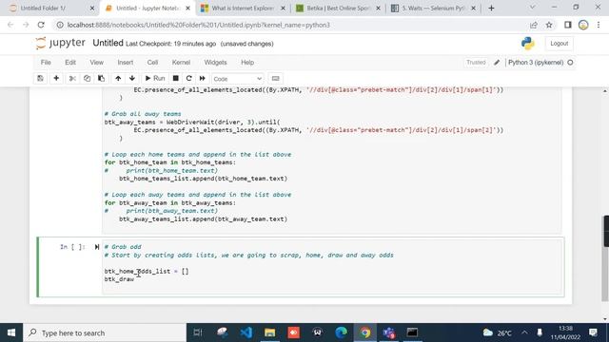Image resolution: width=609 pixels, height=342 pixels.
Task: Switch to the Waits Selenium Python tab
Action: (x=434, y=9)
